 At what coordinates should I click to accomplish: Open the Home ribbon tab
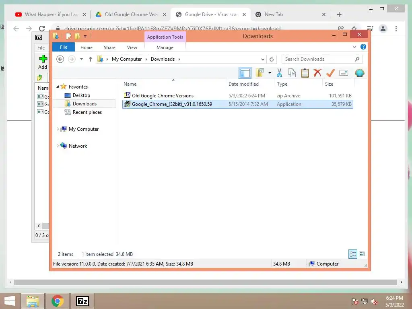click(87, 47)
